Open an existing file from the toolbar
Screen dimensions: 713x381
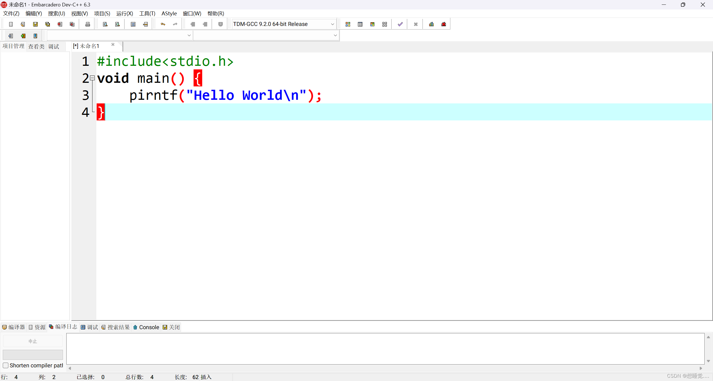tap(23, 24)
